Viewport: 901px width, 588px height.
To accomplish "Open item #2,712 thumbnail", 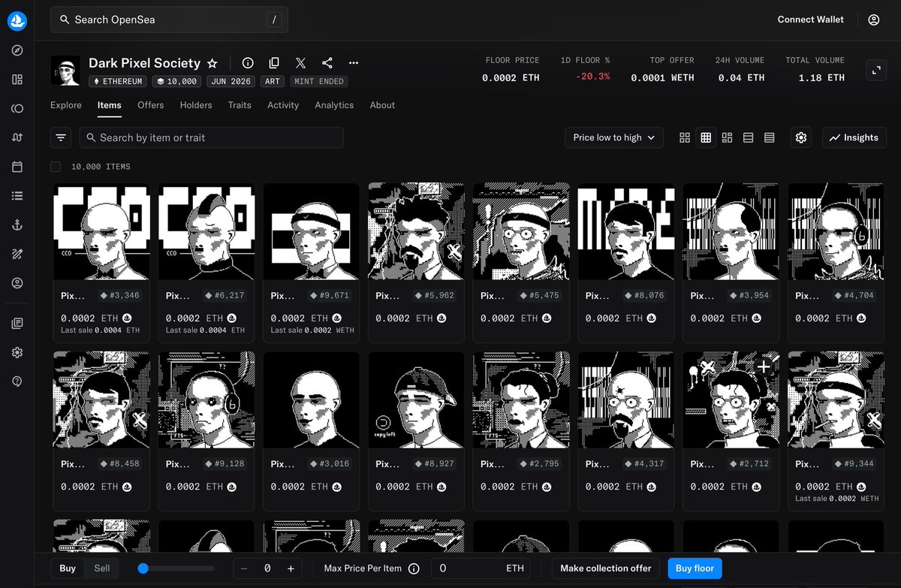I will (731, 400).
